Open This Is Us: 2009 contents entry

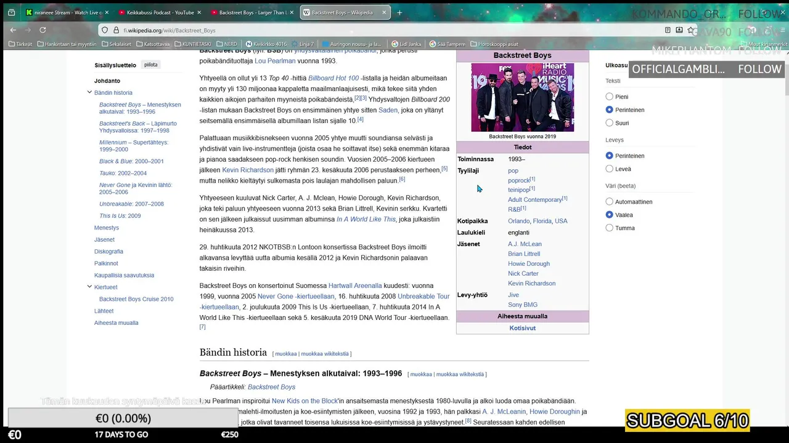pos(120,216)
